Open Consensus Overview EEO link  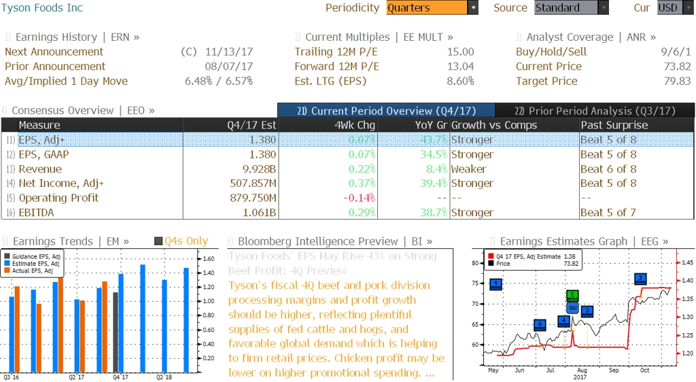click(83, 111)
